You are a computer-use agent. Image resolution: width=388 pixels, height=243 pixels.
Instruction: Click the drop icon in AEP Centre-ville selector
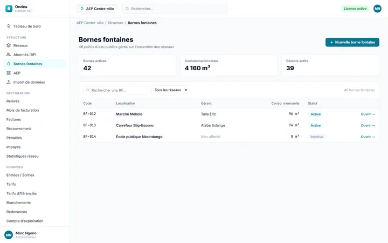82,9
